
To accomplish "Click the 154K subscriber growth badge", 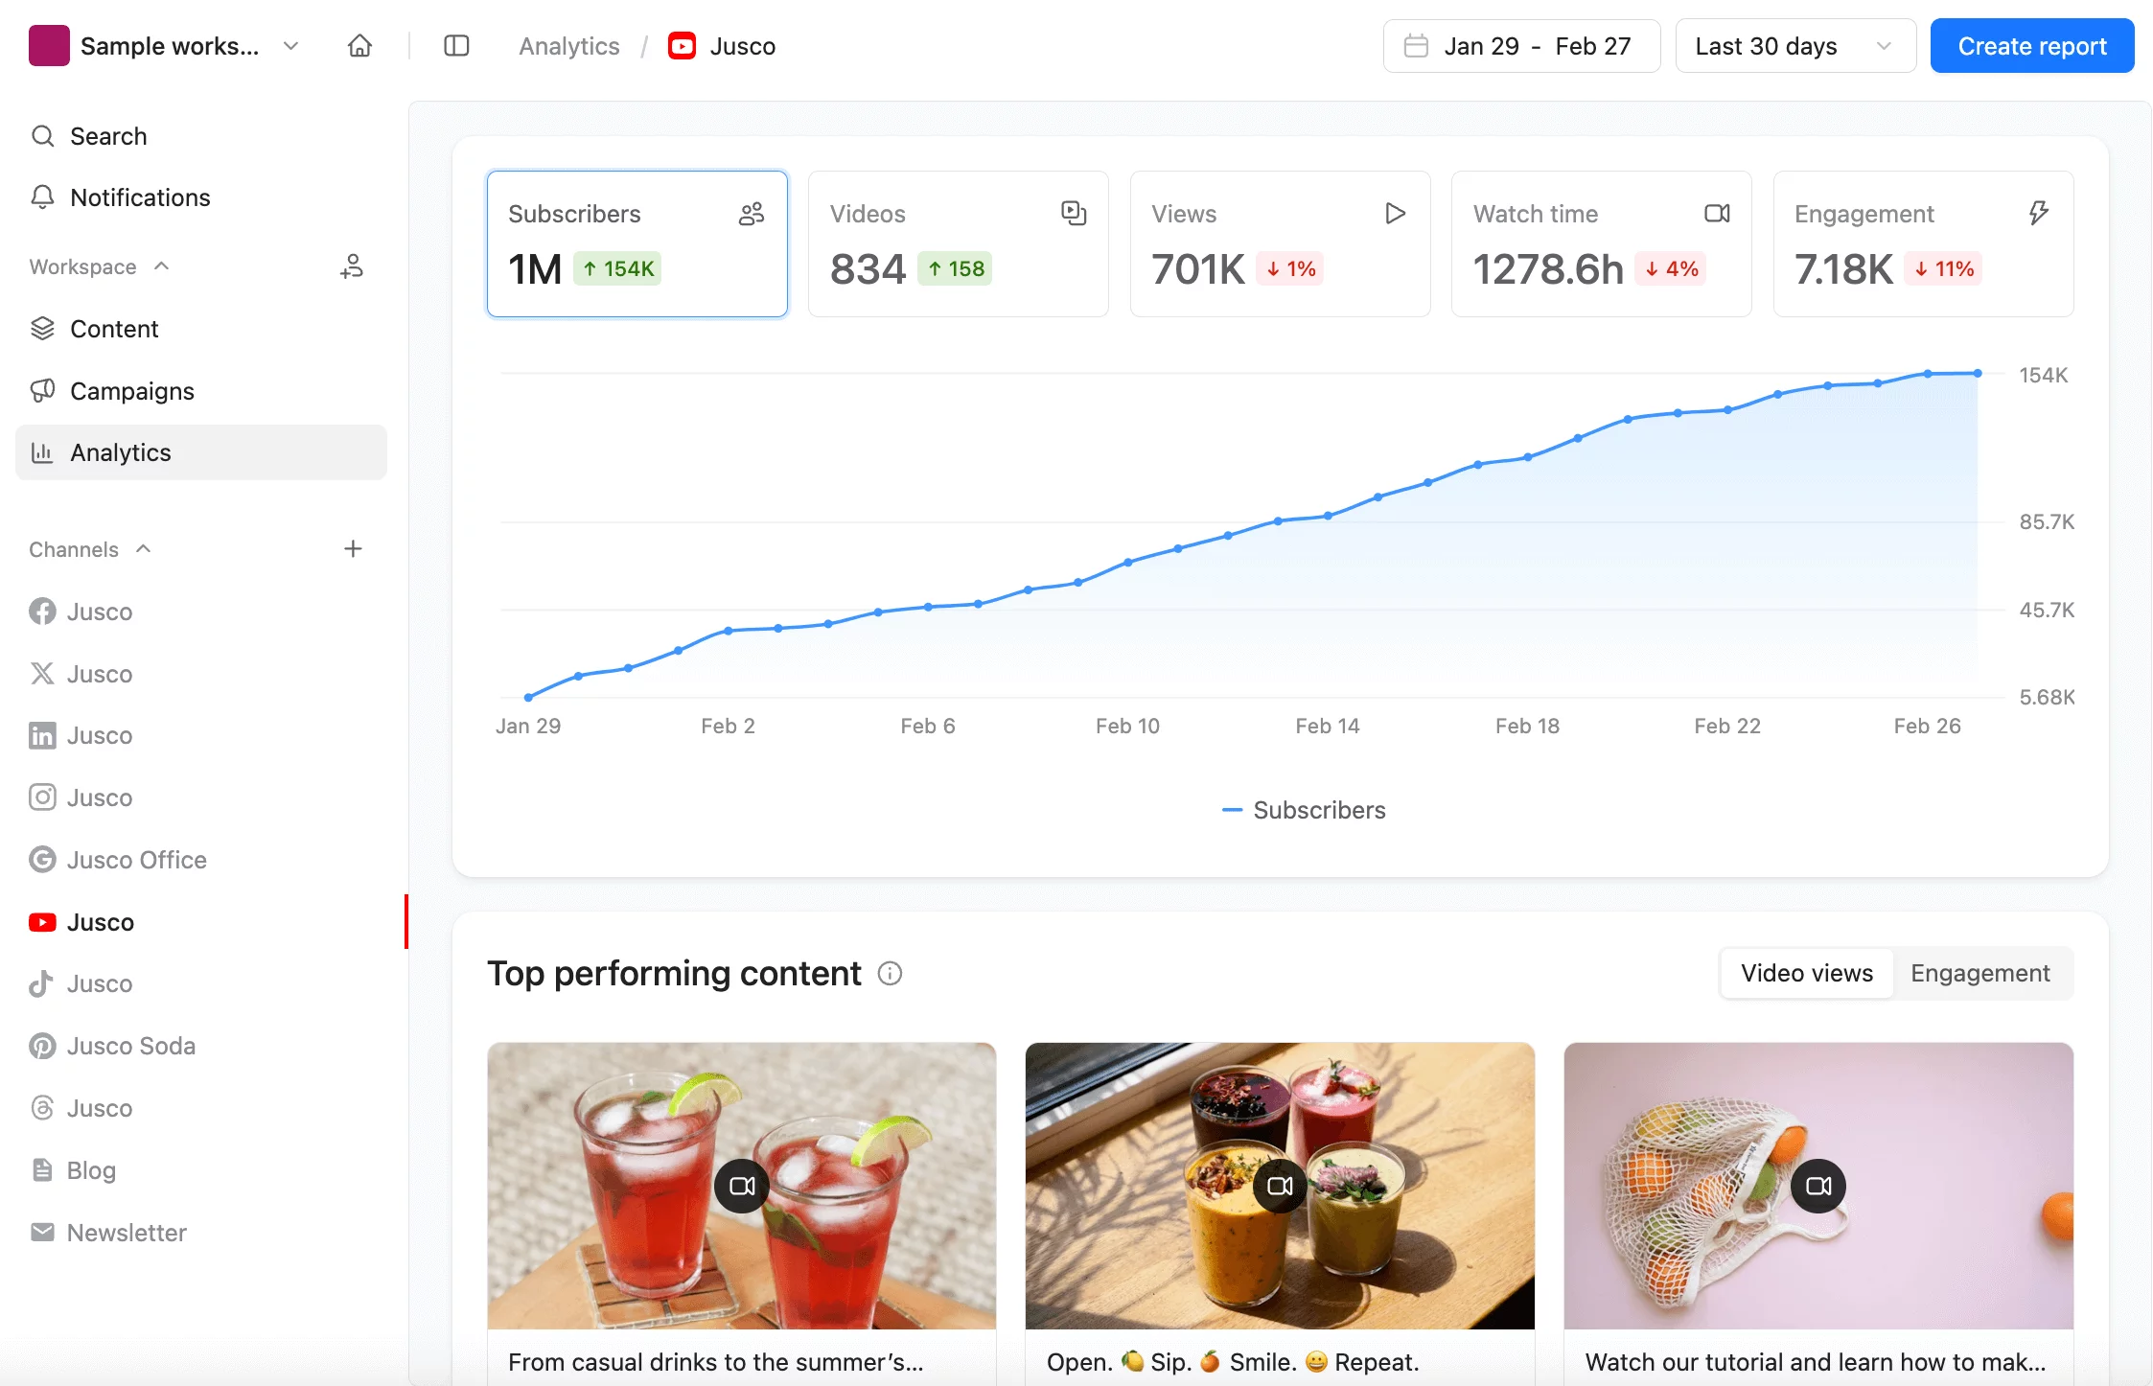I will click(618, 268).
